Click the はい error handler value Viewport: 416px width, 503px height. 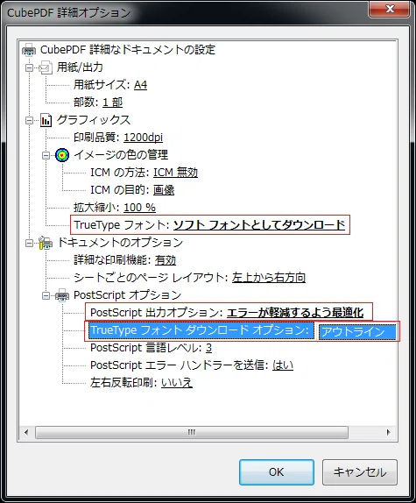tap(283, 365)
